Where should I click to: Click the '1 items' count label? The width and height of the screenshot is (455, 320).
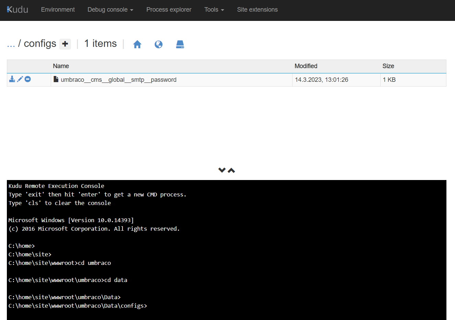(100, 43)
